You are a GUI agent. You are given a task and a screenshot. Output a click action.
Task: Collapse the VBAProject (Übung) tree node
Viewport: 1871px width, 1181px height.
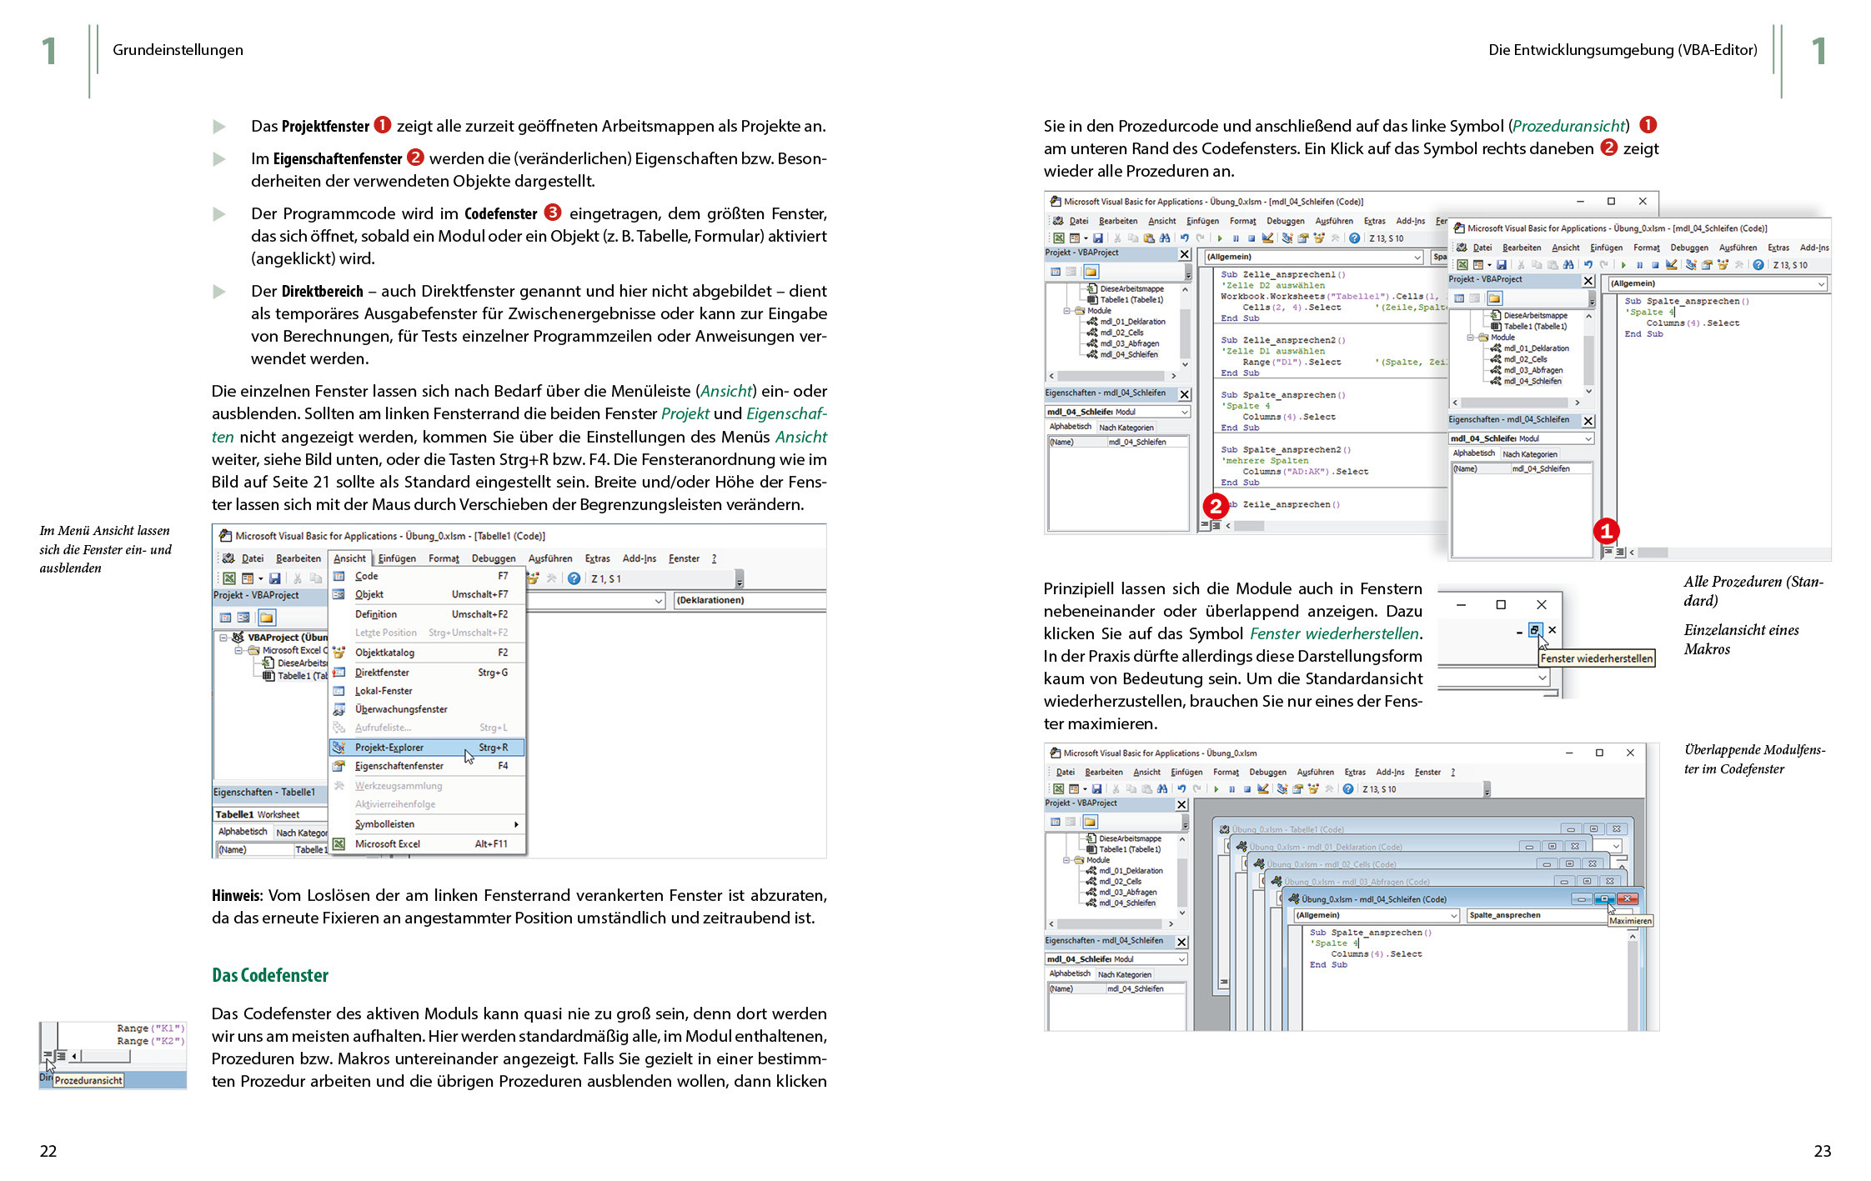(223, 638)
